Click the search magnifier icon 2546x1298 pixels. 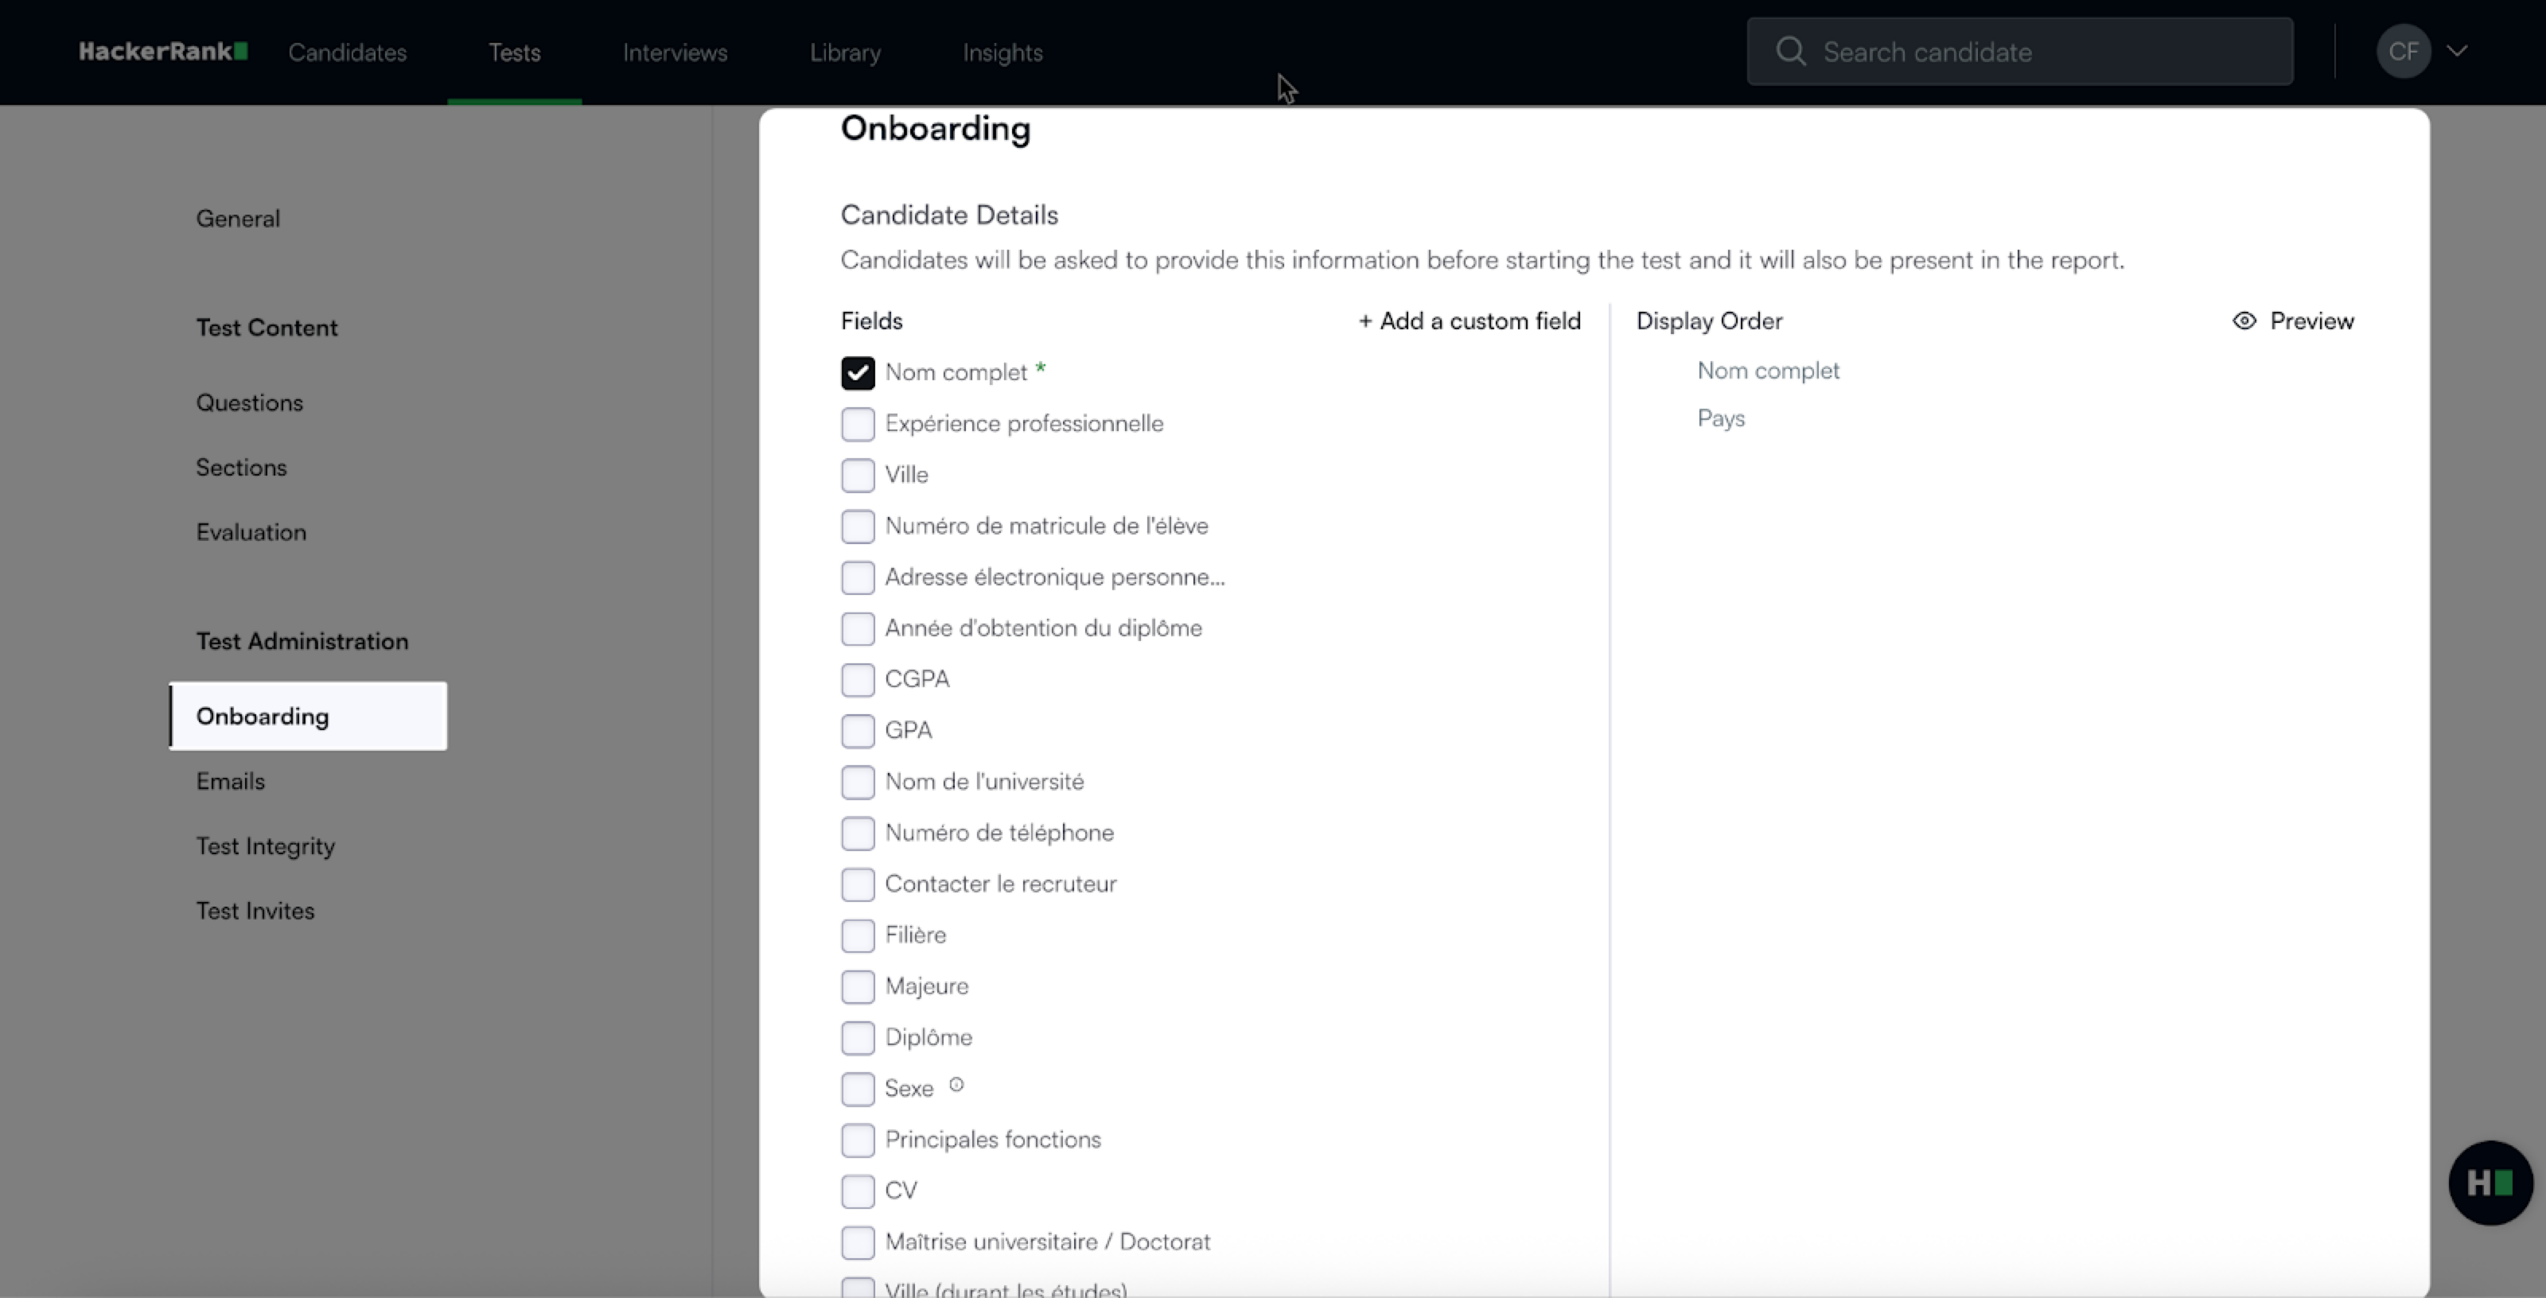coord(1791,52)
